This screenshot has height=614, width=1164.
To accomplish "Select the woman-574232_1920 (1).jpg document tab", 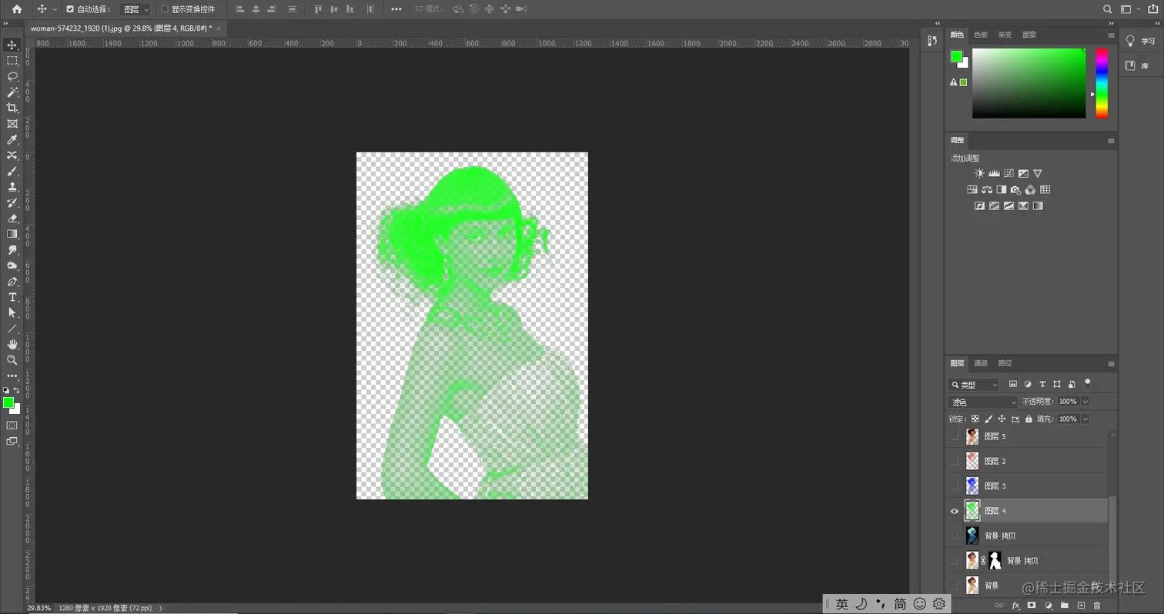I will pyautogui.click(x=121, y=28).
